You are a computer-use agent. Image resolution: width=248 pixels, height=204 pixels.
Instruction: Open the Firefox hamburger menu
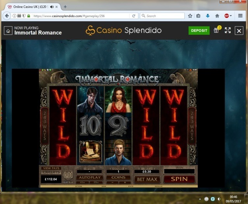click(x=240, y=16)
